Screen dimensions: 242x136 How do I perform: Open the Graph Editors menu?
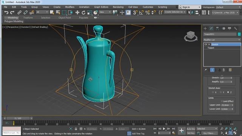[101, 7]
